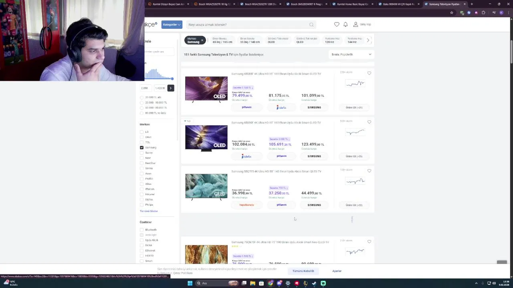Open the Samsung 55Q7F5 QLED TV thumbnail
Image resolution: width=513 pixels, height=288 pixels.
point(206,186)
